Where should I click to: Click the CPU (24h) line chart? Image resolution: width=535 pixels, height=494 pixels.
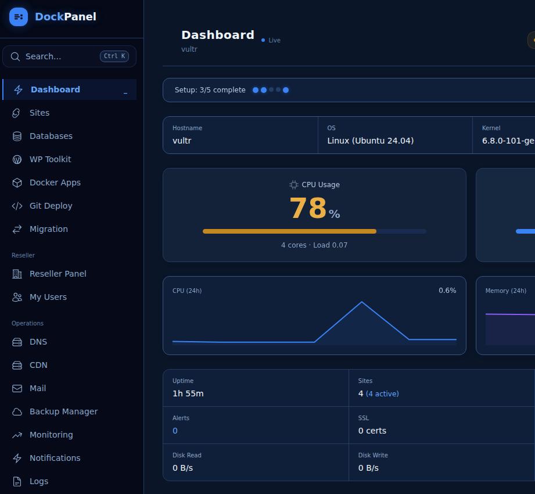tap(314, 323)
